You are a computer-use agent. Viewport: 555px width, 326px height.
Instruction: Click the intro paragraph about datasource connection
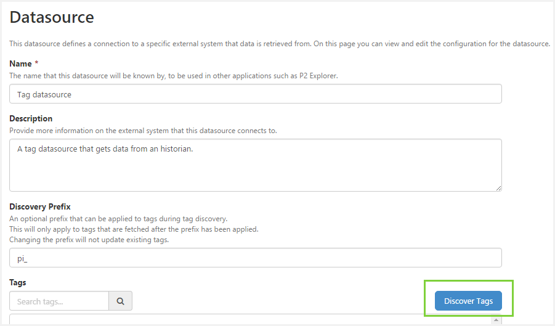tap(279, 44)
